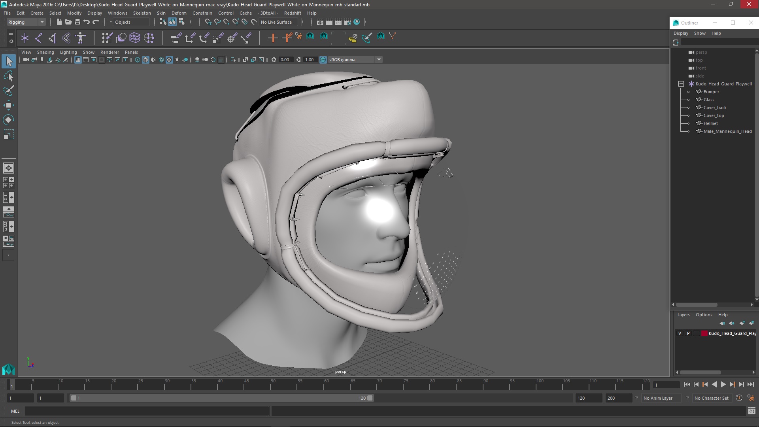This screenshot has width=759, height=427.
Task: Toggle textured display in viewport toolbar
Action: [x=169, y=60]
